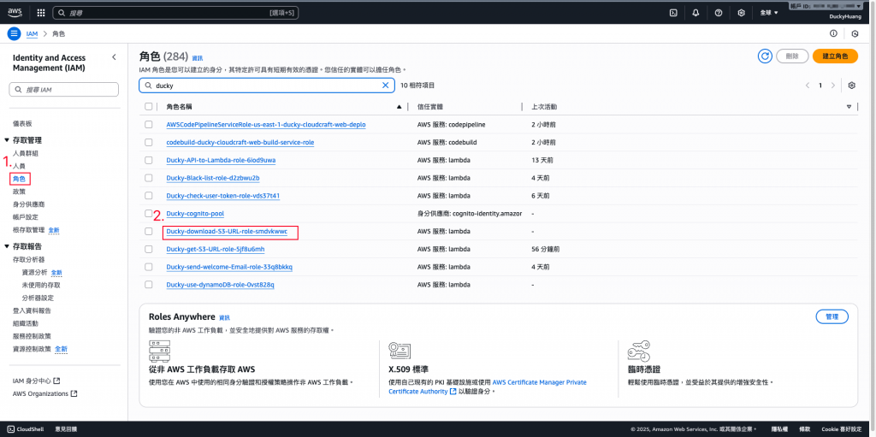Open 儀表板 in the sidebar
The image size is (876, 437).
pyautogui.click(x=22, y=123)
